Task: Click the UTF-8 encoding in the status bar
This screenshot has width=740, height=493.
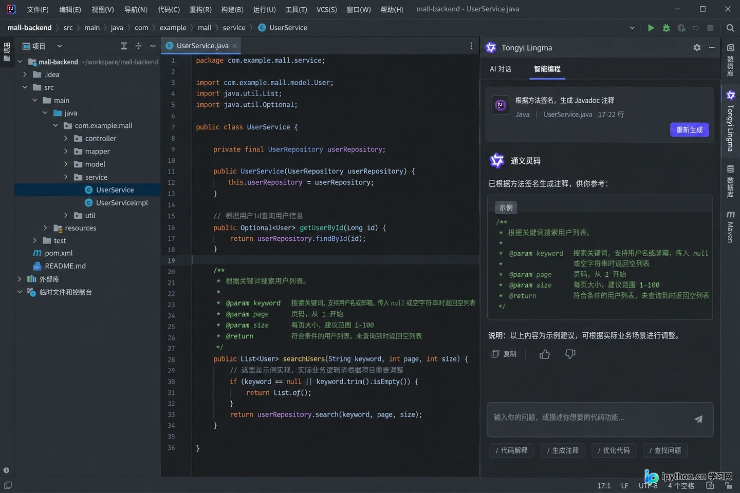Action: (648, 485)
